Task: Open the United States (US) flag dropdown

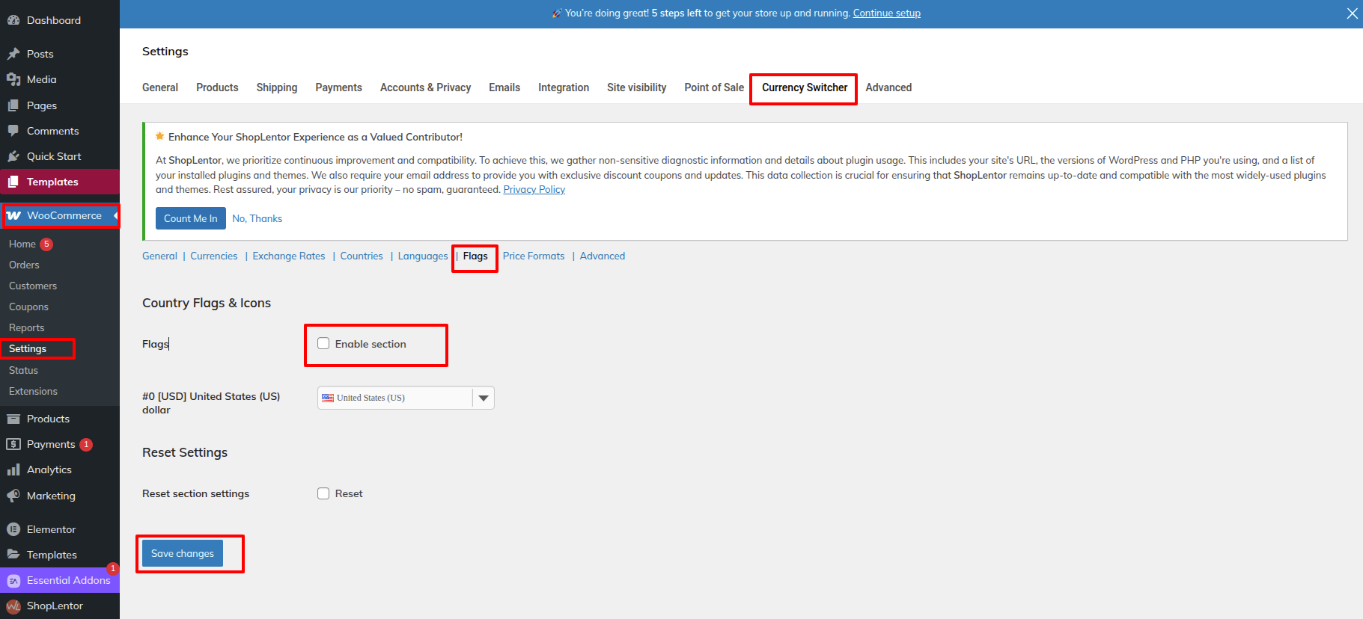Action: point(406,398)
